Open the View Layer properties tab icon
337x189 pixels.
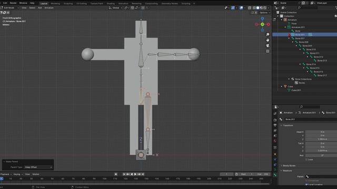point(275,130)
